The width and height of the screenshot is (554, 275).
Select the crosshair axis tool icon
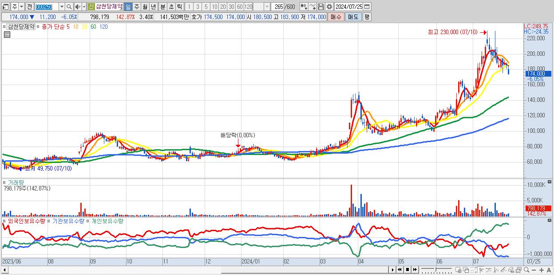(482, 270)
